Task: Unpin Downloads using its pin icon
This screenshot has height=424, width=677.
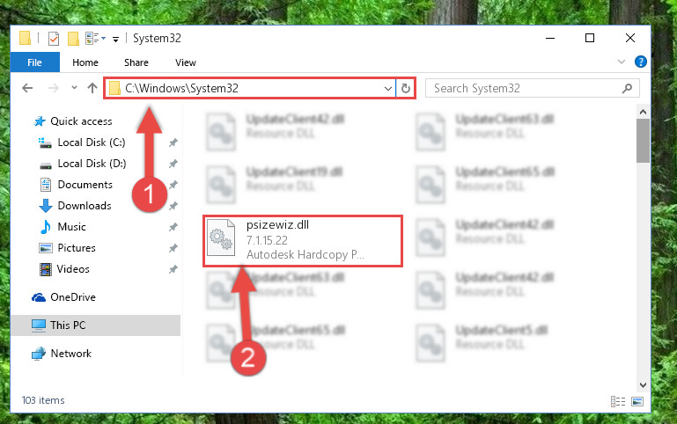Action: pyautogui.click(x=173, y=206)
